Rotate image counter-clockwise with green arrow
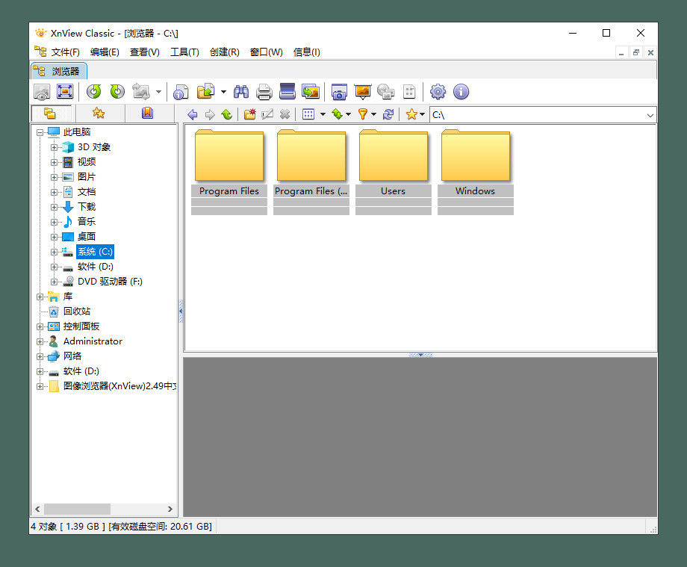This screenshot has height=567, width=687. (94, 92)
